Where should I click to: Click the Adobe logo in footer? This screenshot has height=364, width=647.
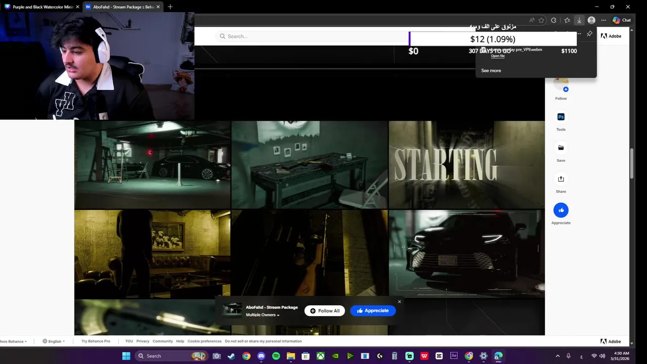[x=611, y=341]
